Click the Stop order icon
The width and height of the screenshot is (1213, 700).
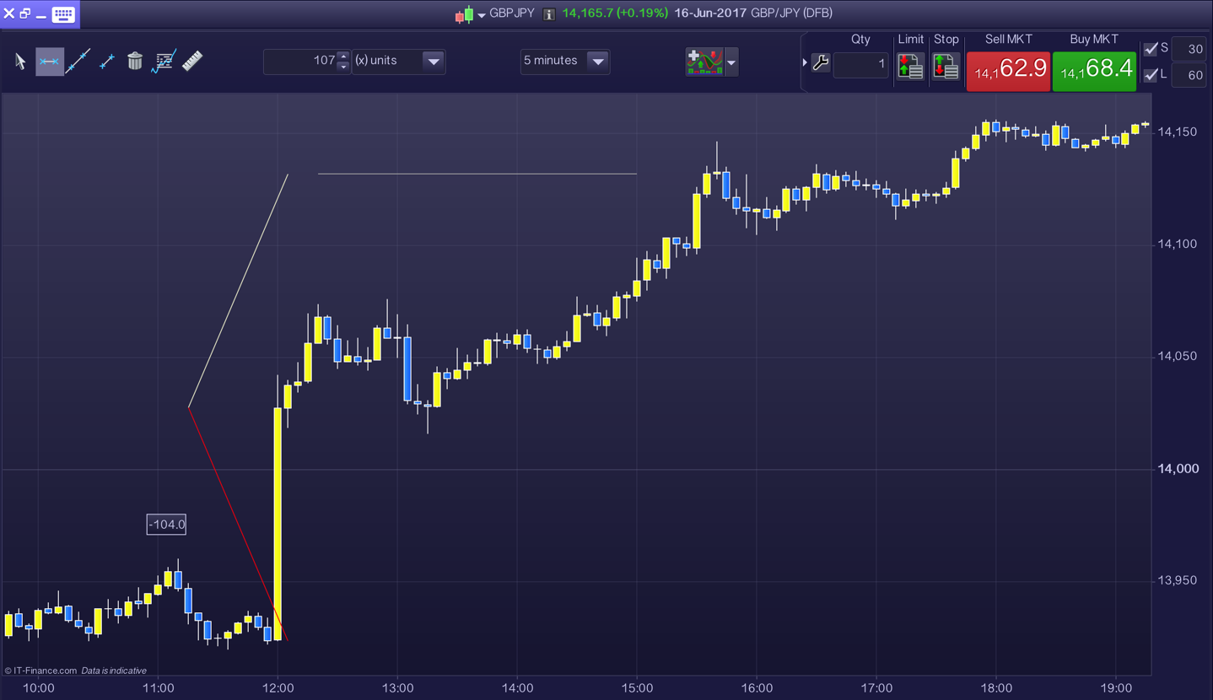(x=946, y=66)
